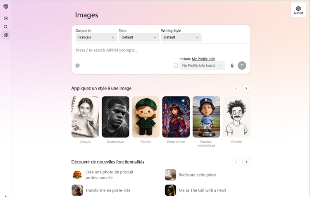
Task: Select Me as The Girl with a Pearl
Action: click(x=202, y=190)
